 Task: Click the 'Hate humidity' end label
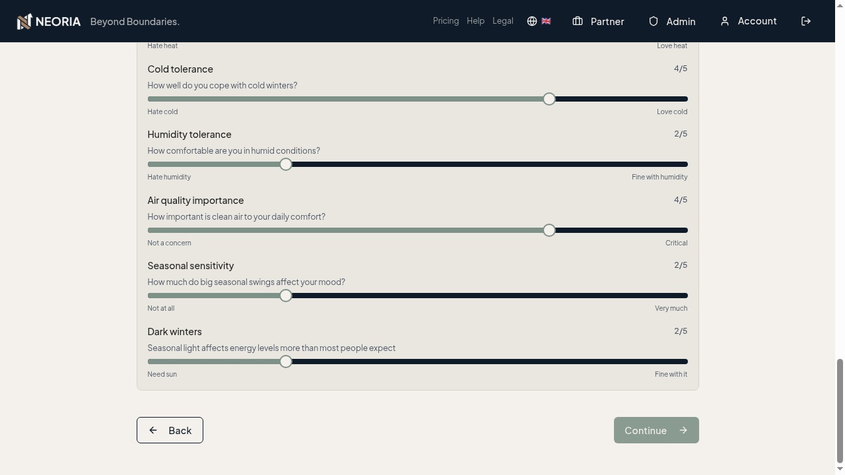[169, 177]
